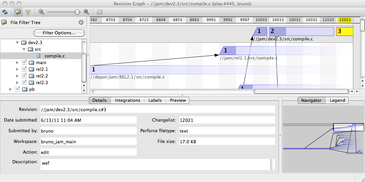The image size is (365, 182).
Task: Click the Submitted by field showing bruno
Action: point(88,131)
